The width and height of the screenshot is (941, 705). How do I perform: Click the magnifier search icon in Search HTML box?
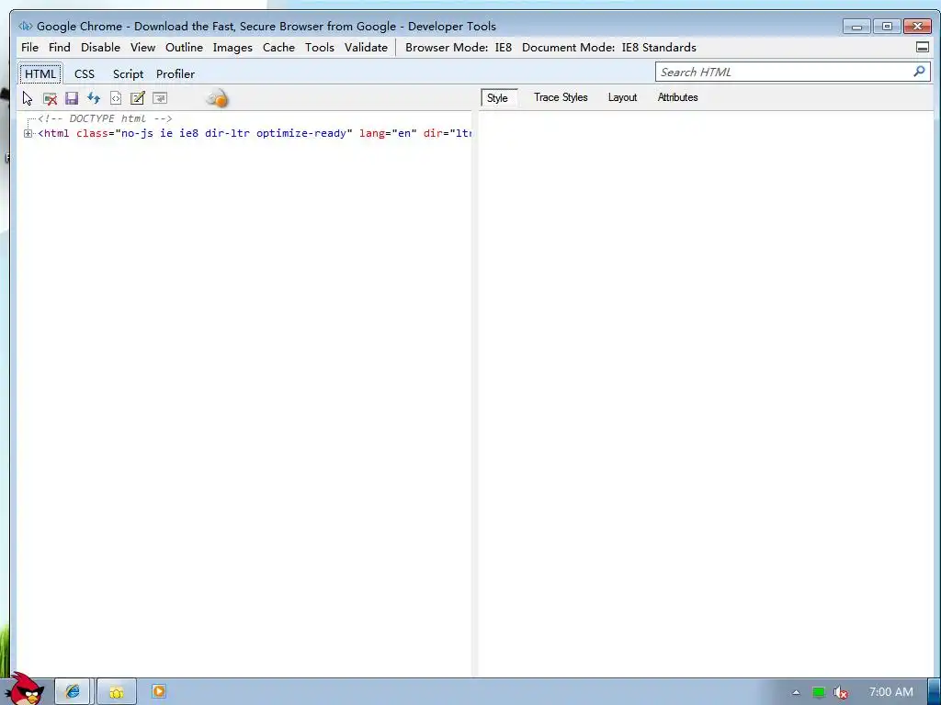pos(919,72)
